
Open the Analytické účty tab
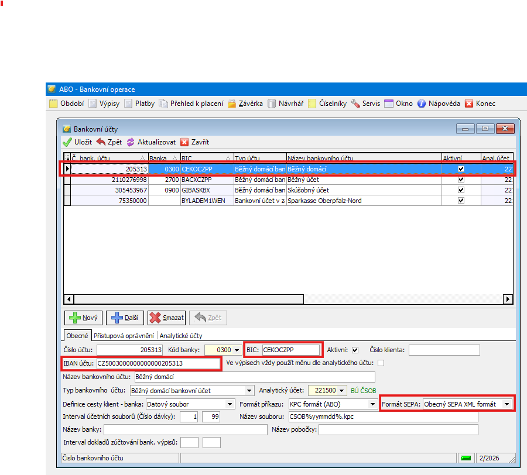(181, 336)
